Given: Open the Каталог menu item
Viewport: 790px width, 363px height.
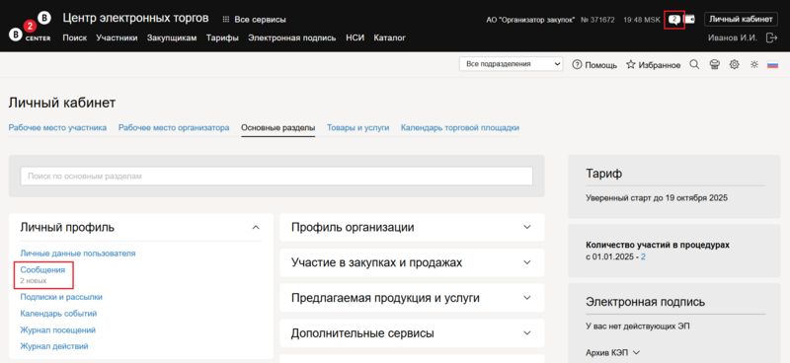Looking at the screenshot, I should pyautogui.click(x=389, y=37).
